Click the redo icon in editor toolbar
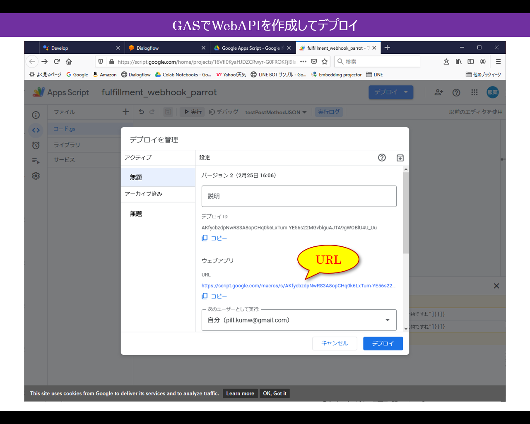Screen dimensions: 530x424 [152, 112]
